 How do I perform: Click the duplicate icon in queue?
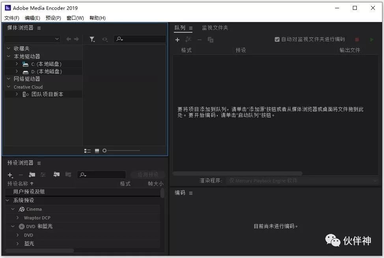(211, 40)
